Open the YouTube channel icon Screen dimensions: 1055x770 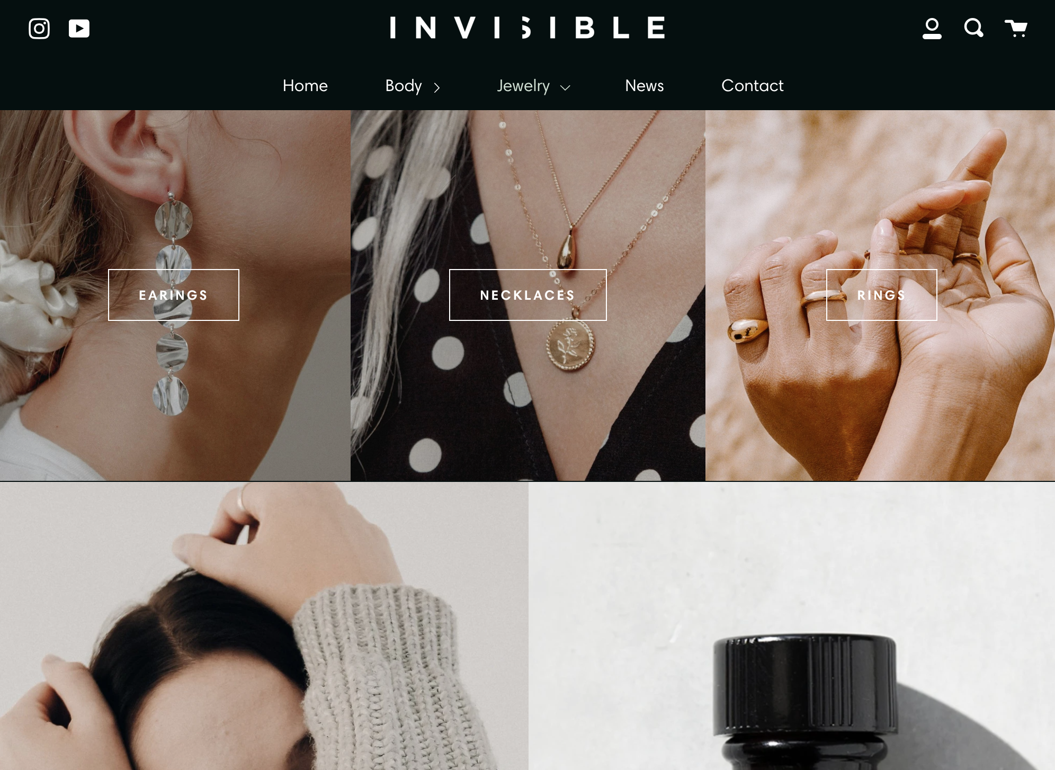click(x=79, y=29)
